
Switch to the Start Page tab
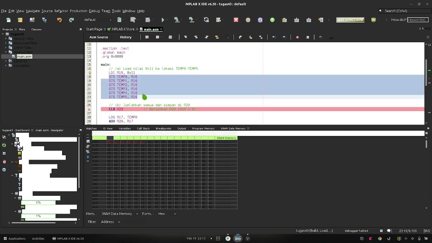(94, 29)
